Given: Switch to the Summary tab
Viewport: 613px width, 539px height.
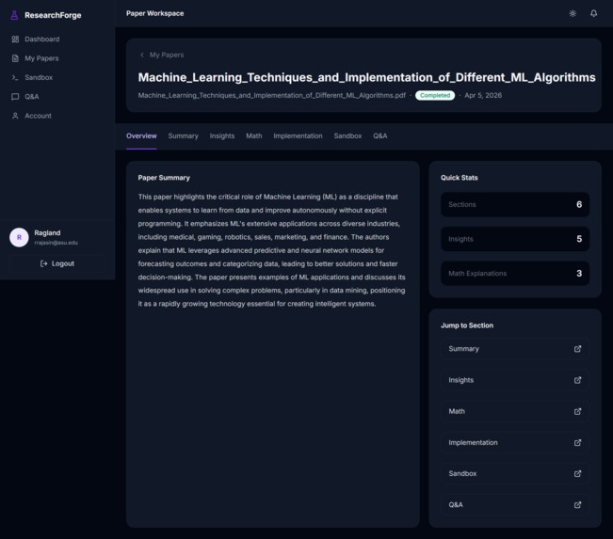Looking at the screenshot, I should [183, 135].
